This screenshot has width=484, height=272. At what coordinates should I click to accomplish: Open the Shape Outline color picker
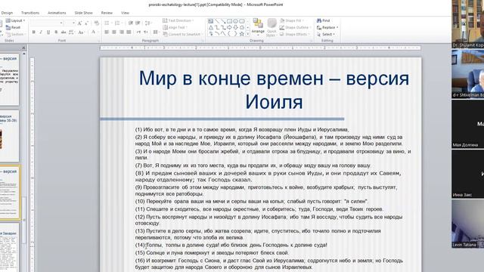(x=294, y=27)
